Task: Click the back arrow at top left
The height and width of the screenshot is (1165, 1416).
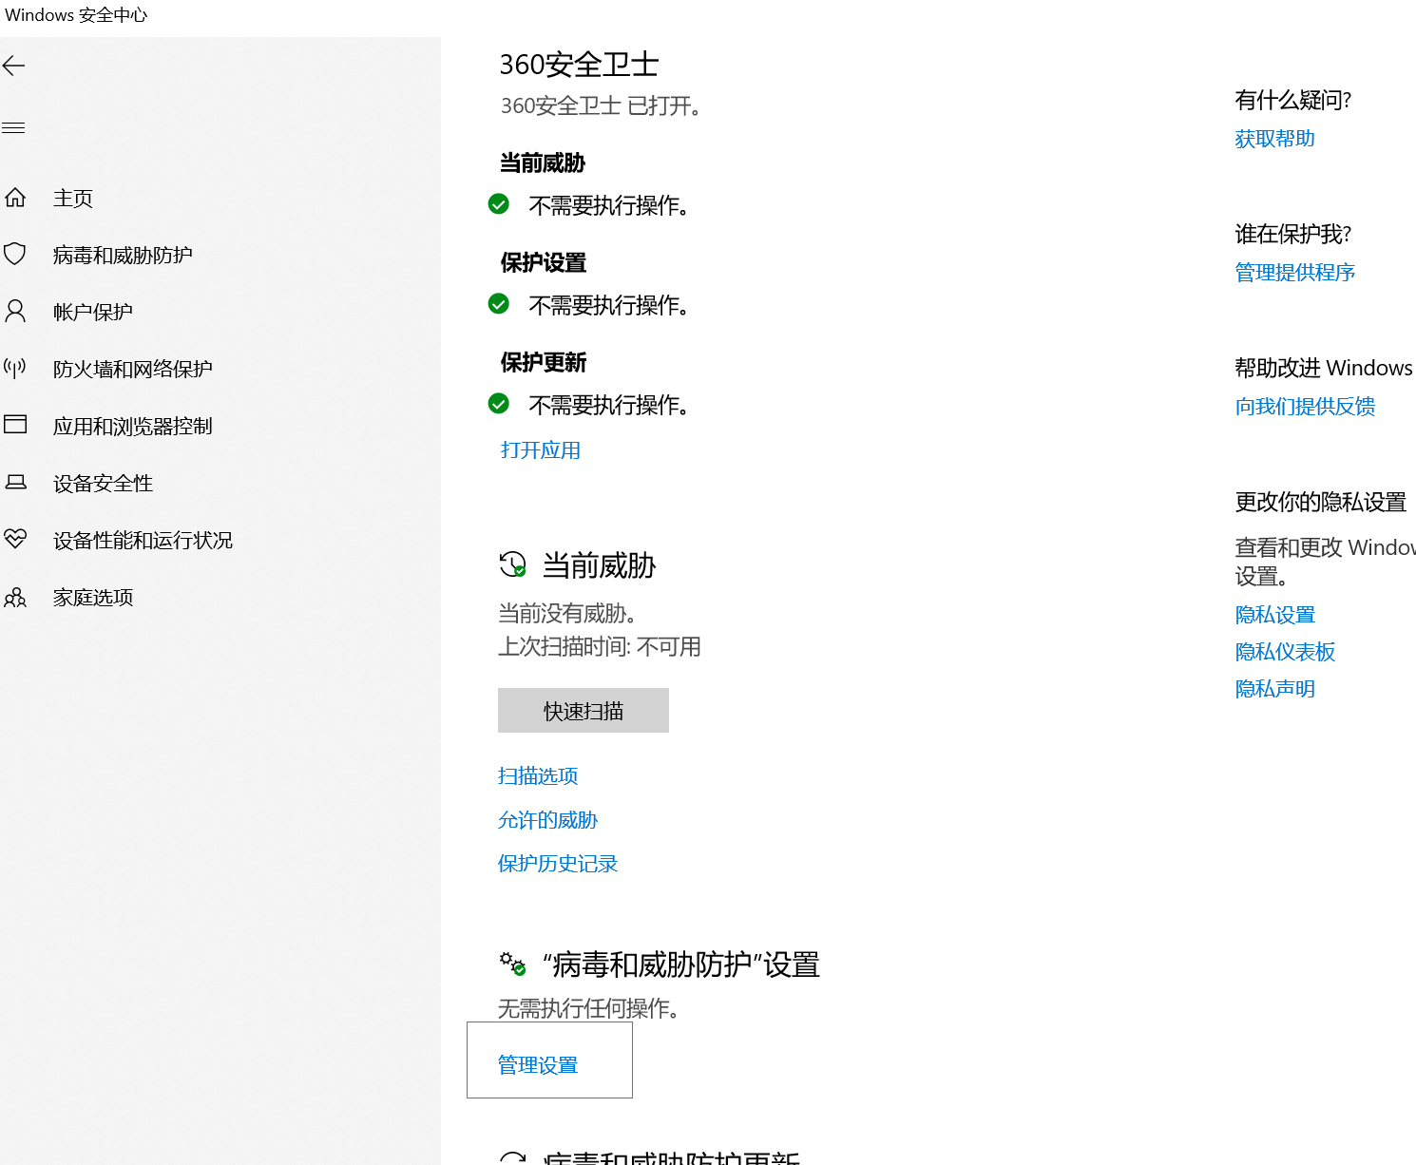Action: click(13, 65)
